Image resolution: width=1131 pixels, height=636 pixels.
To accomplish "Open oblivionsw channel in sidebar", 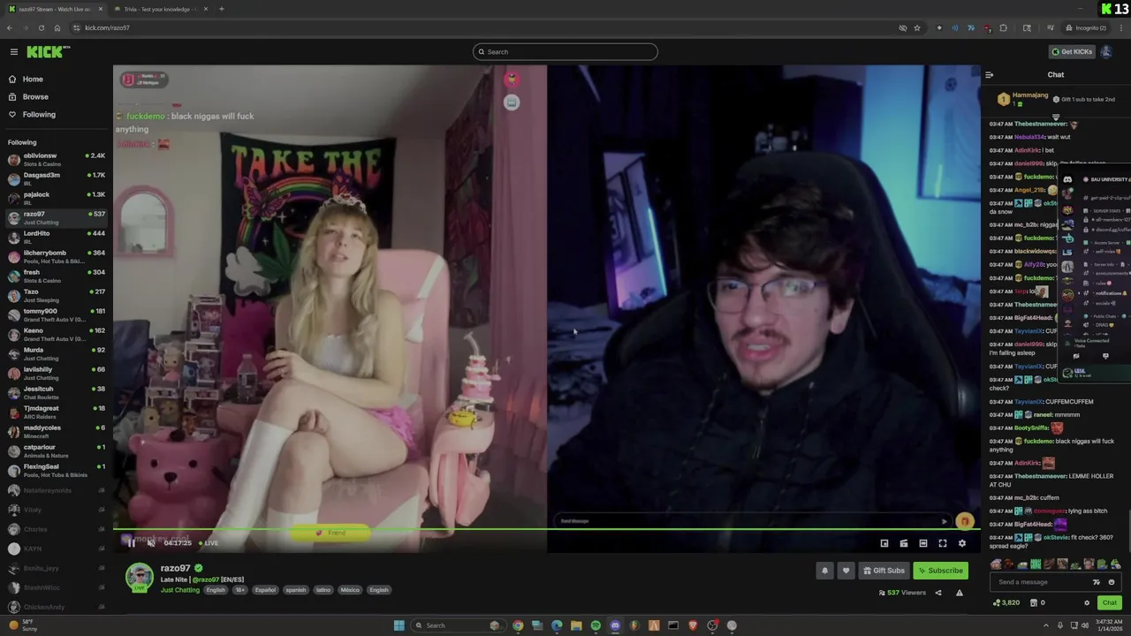I will [57, 160].
